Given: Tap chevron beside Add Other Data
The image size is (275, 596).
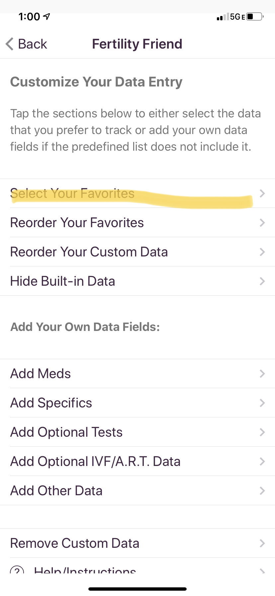Looking at the screenshot, I should (x=262, y=491).
